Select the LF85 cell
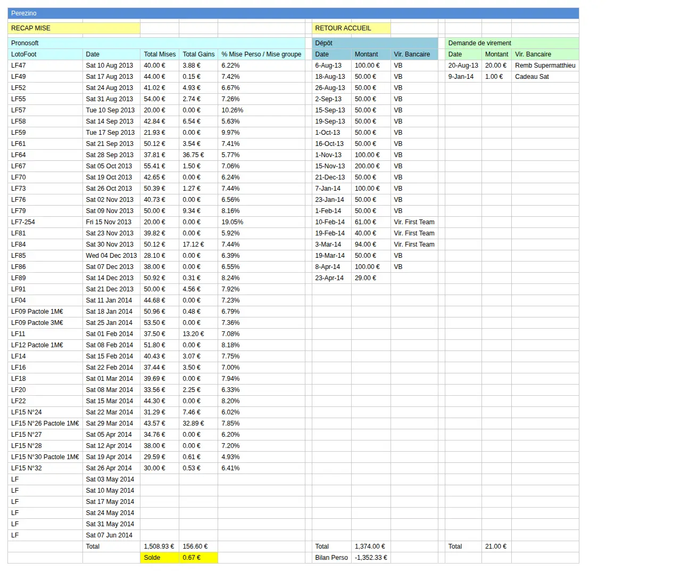681x571 pixels. pyautogui.click(x=45, y=256)
